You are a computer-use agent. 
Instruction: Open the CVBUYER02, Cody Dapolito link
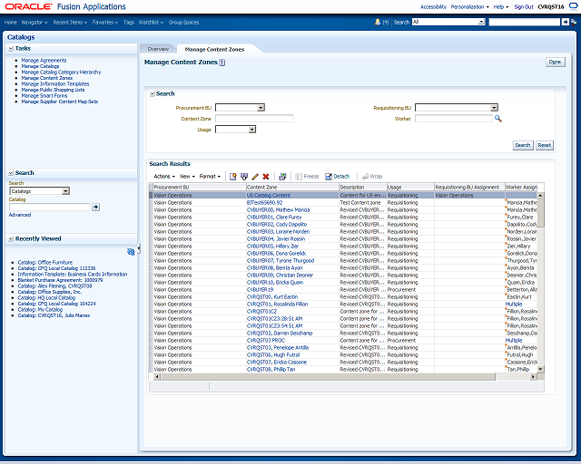click(277, 224)
